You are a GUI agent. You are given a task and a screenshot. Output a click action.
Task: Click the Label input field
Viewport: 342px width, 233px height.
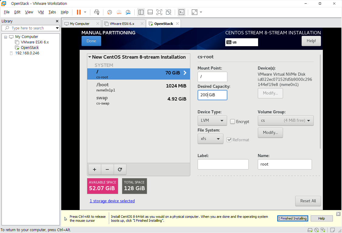pyautogui.click(x=223, y=164)
